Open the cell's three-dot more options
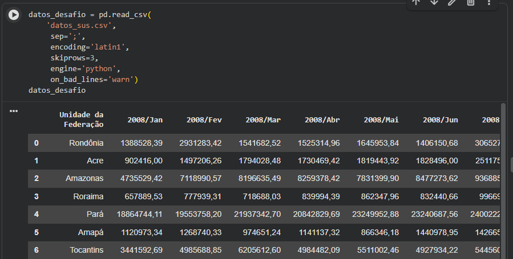This screenshot has height=259, width=513. pos(489,2)
